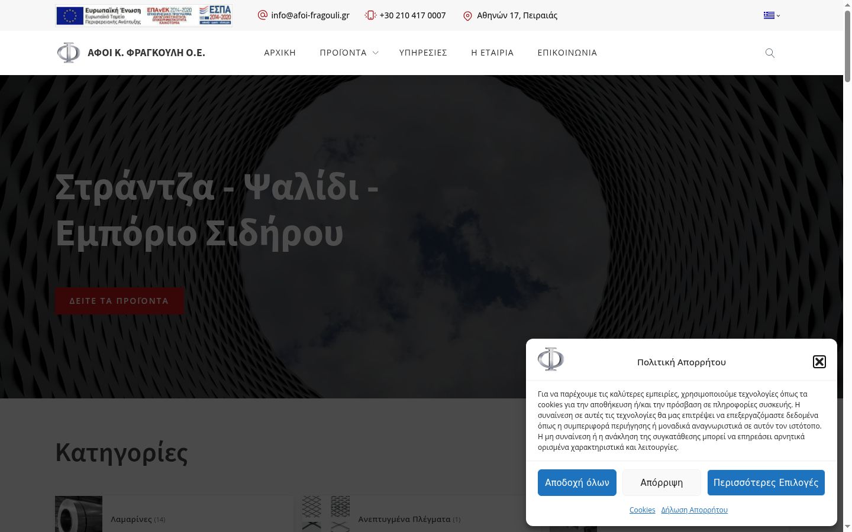Open the Greek flag language selector
The image size is (852, 532).
[x=772, y=15]
